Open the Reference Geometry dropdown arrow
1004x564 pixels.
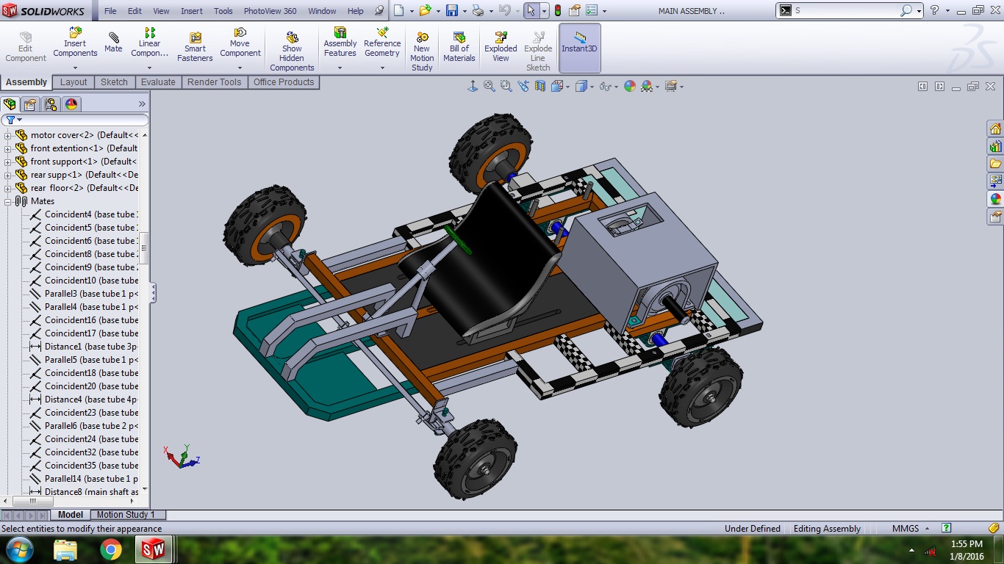(x=382, y=68)
